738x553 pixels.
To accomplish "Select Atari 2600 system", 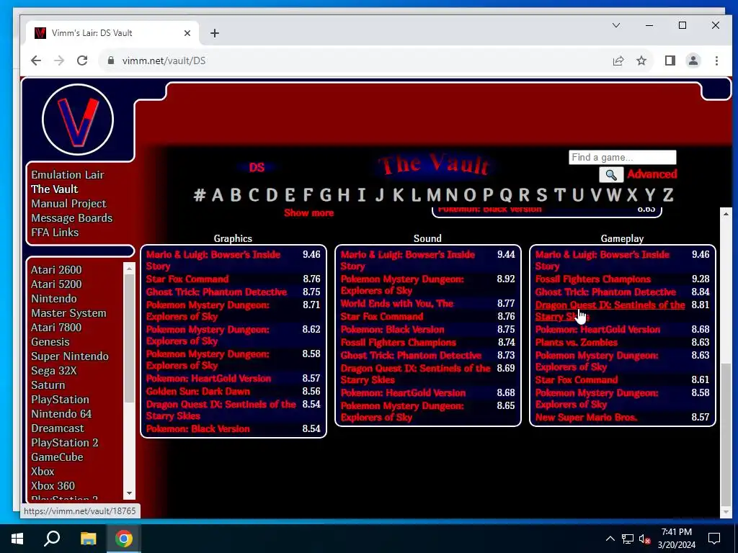I will click(x=56, y=270).
